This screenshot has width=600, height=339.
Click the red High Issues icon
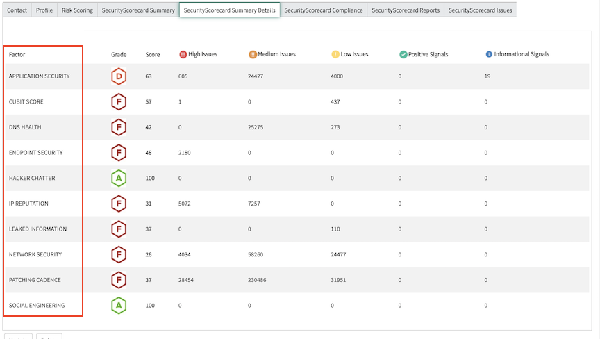pyautogui.click(x=183, y=54)
